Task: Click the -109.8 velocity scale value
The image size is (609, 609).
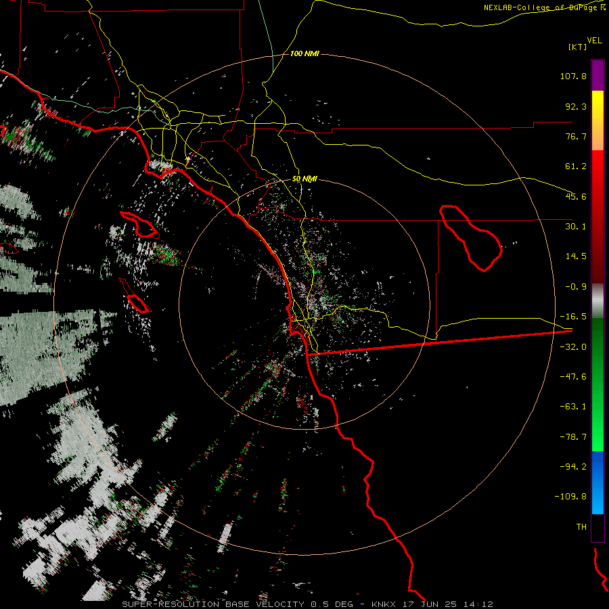Action: coord(570,497)
